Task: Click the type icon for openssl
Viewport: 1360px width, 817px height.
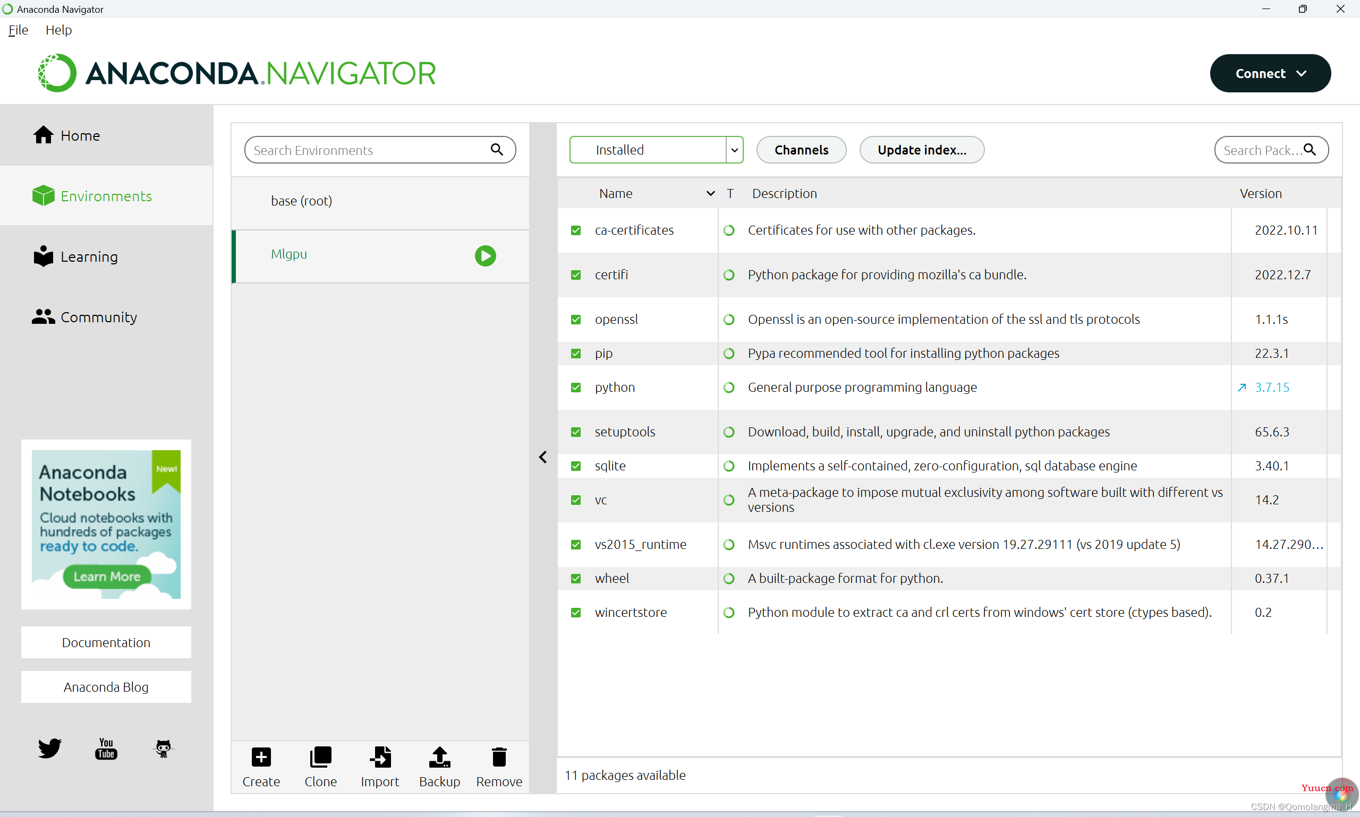Action: 729,319
